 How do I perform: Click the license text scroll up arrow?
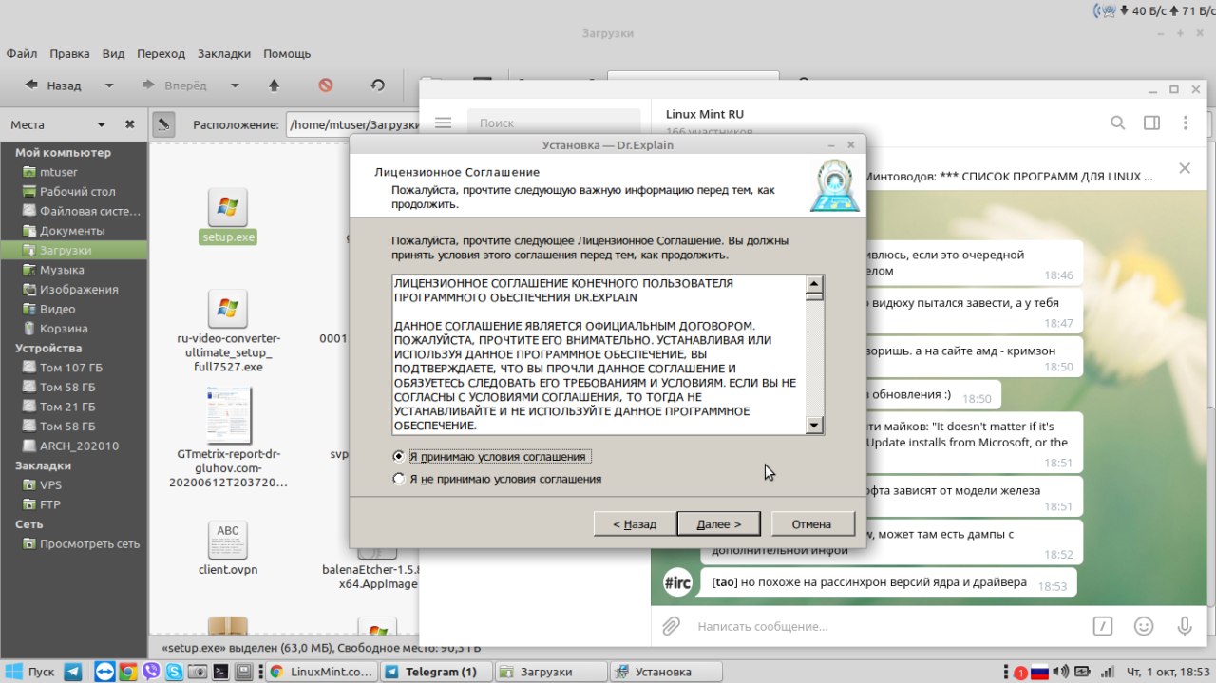click(x=814, y=284)
